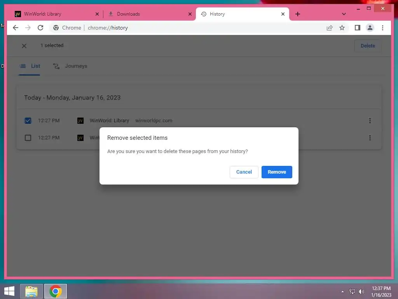
Task: Open File Explorer from the taskbar
Action: (31, 291)
